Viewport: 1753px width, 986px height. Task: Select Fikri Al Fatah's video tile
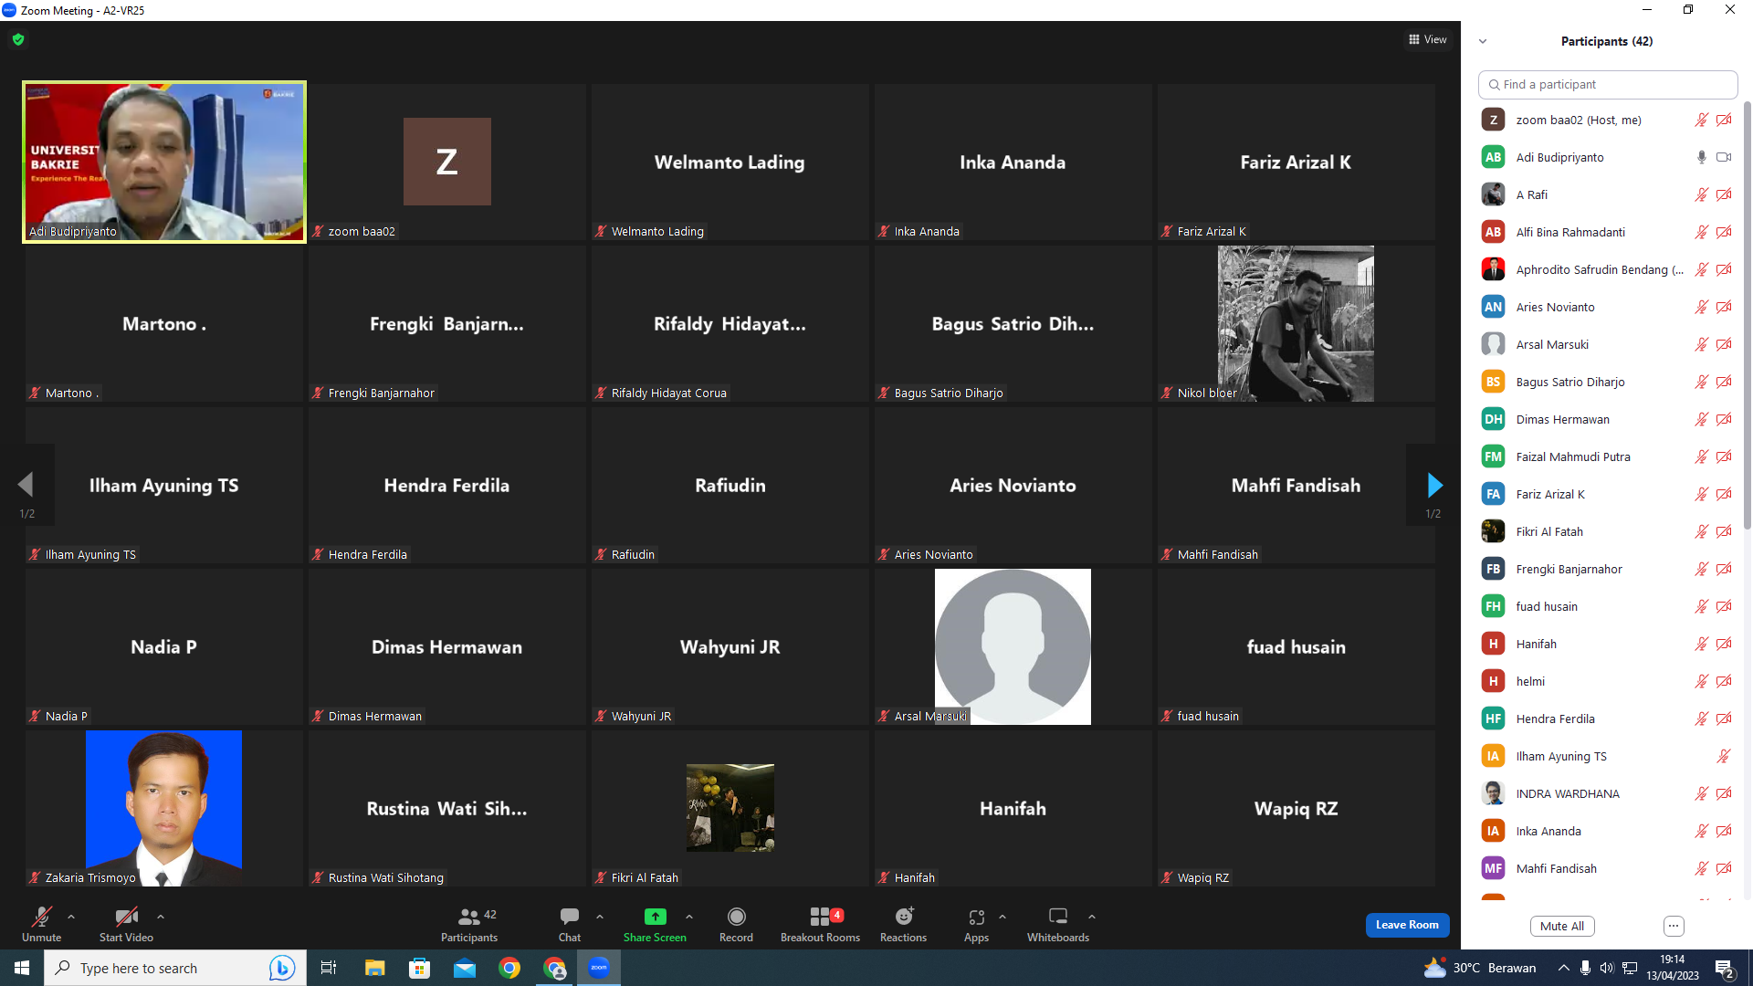click(x=730, y=808)
